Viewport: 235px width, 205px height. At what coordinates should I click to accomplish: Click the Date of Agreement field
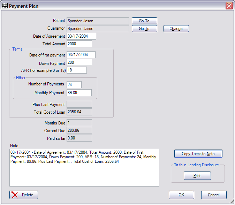point(81,36)
